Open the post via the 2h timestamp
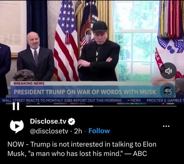 pyautogui.click(x=78, y=131)
